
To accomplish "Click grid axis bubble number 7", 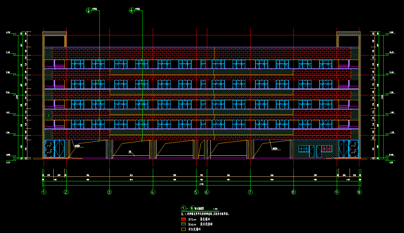I will click(250, 192).
